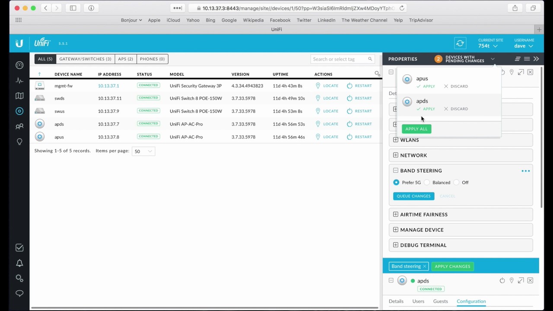Select the Prefer 5G radio button

click(396, 183)
